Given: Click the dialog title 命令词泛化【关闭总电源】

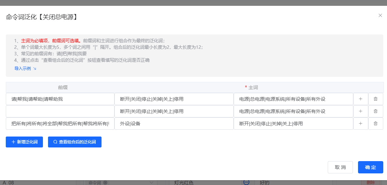Looking at the screenshot, I should point(42,17).
